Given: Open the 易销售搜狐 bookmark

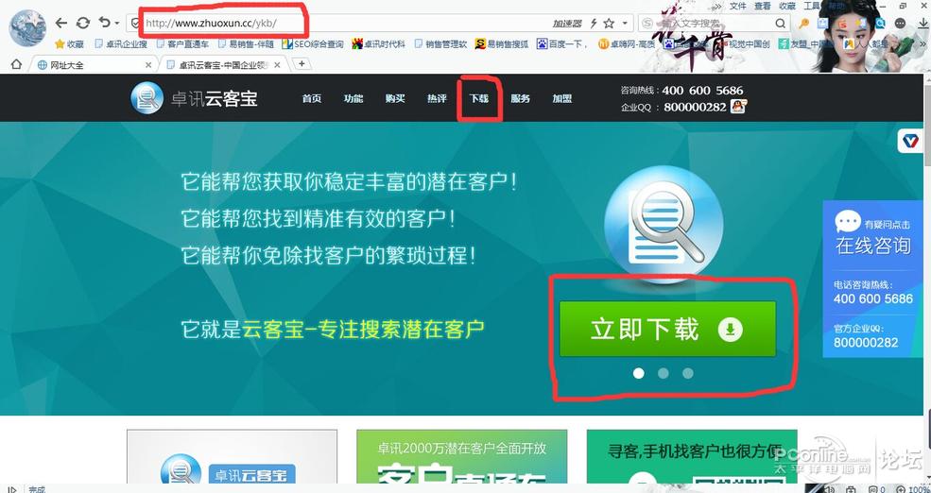Looking at the screenshot, I should coord(502,43).
